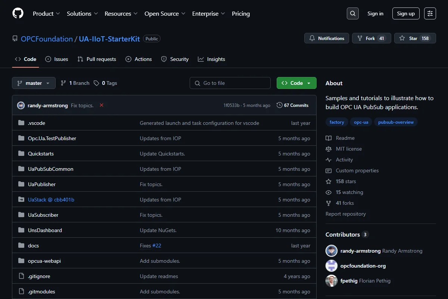This screenshot has height=299, width=448.
Task: Click the Notifications bell button
Action: [x=327, y=38]
